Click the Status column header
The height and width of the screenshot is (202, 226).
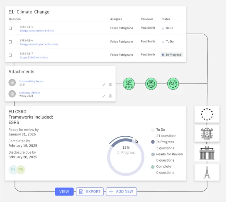tap(166, 19)
